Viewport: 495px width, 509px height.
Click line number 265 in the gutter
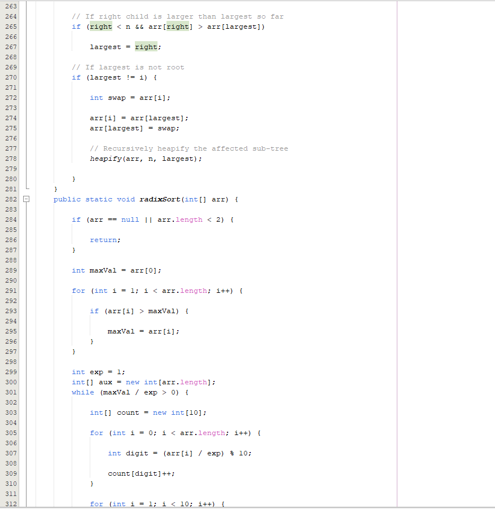click(10, 27)
